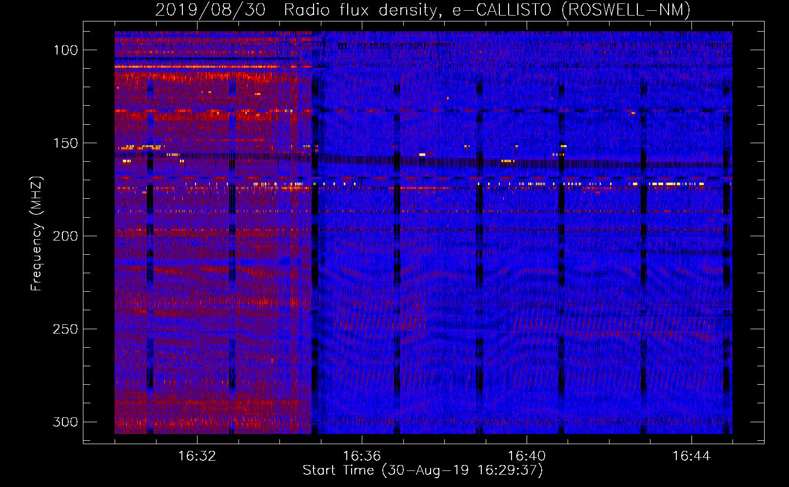The image size is (789, 487).
Task: Click the '100' frequency tick label
Action: (65, 50)
